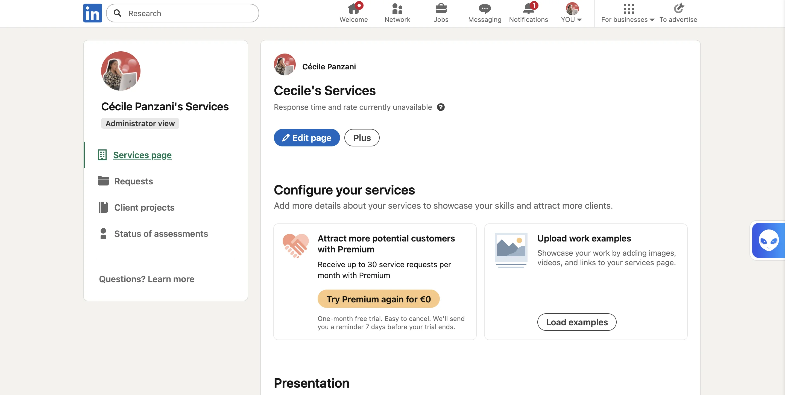Open Status of assessments
Screen dimensions: 785x395
pyautogui.click(x=161, y=234)
